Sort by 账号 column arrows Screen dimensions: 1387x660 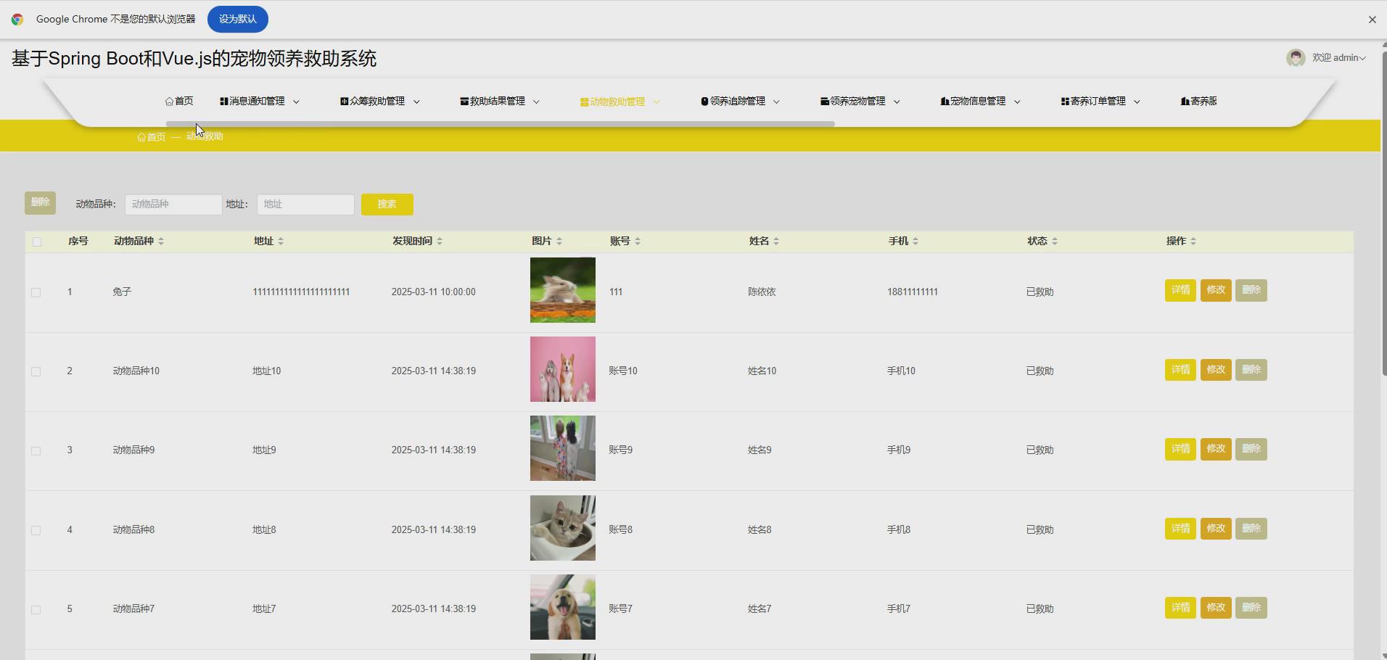click(x=638, y=242)
